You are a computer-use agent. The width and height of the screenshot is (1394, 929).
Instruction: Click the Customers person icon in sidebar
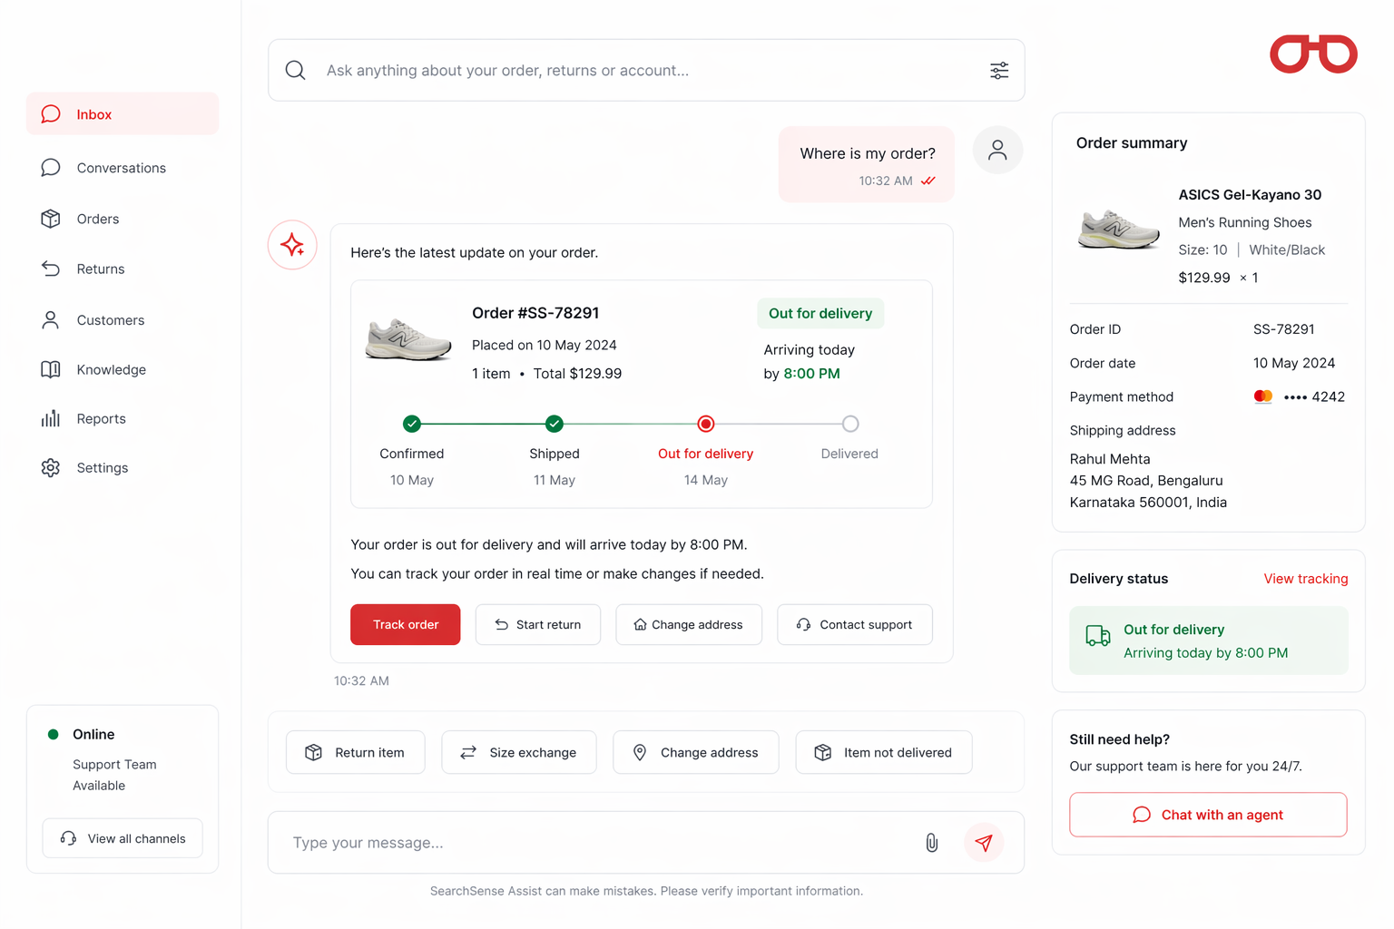tap(51, 320)
